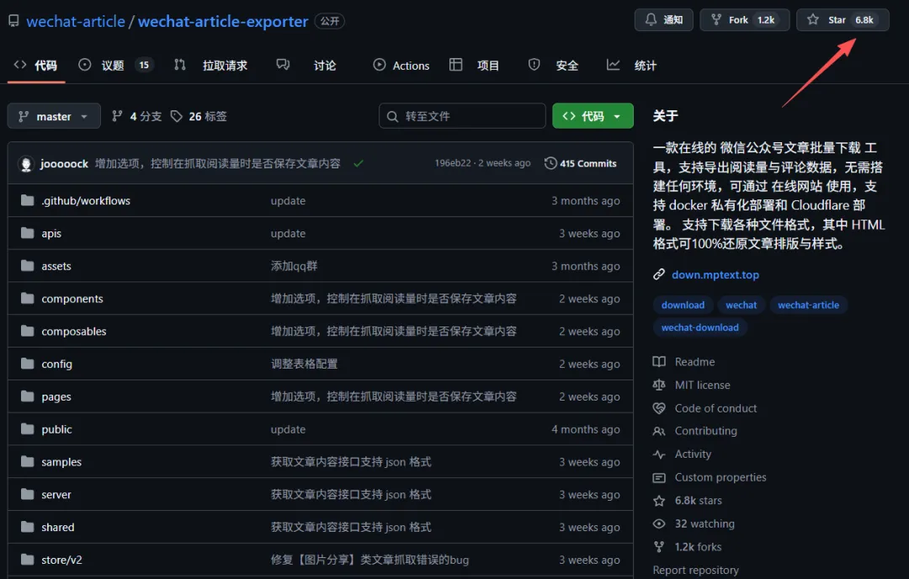Viewport: 909px width, 579px height.
Task: Open the 统计 insights tab
Action: [631, 66]
